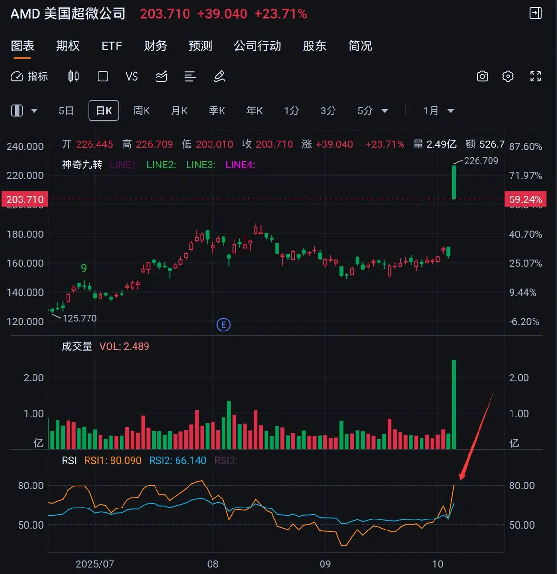Open the ETF tab

(112, 46)
